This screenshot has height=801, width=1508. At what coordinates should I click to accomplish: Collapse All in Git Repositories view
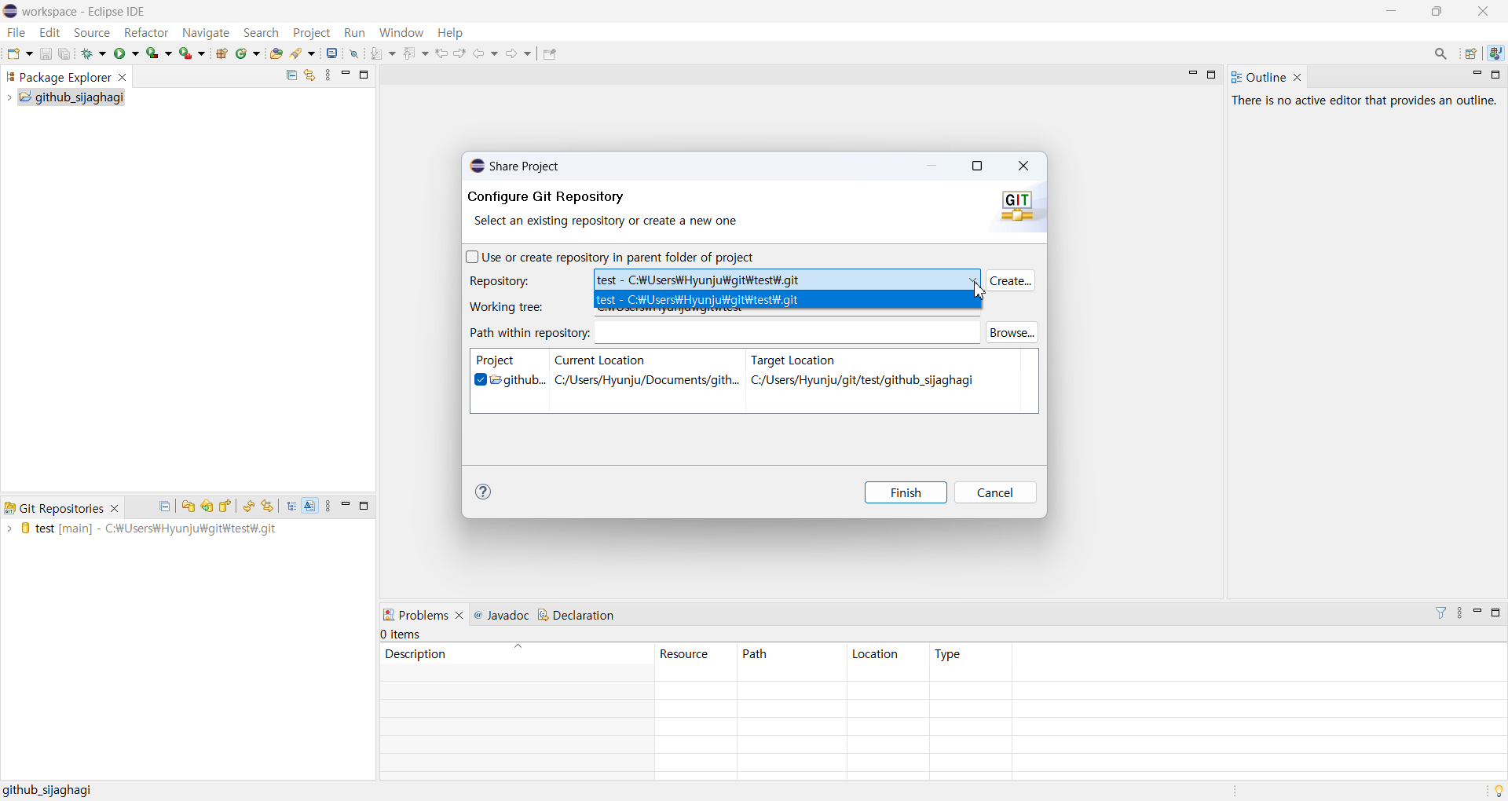click(x=165, y=507)
